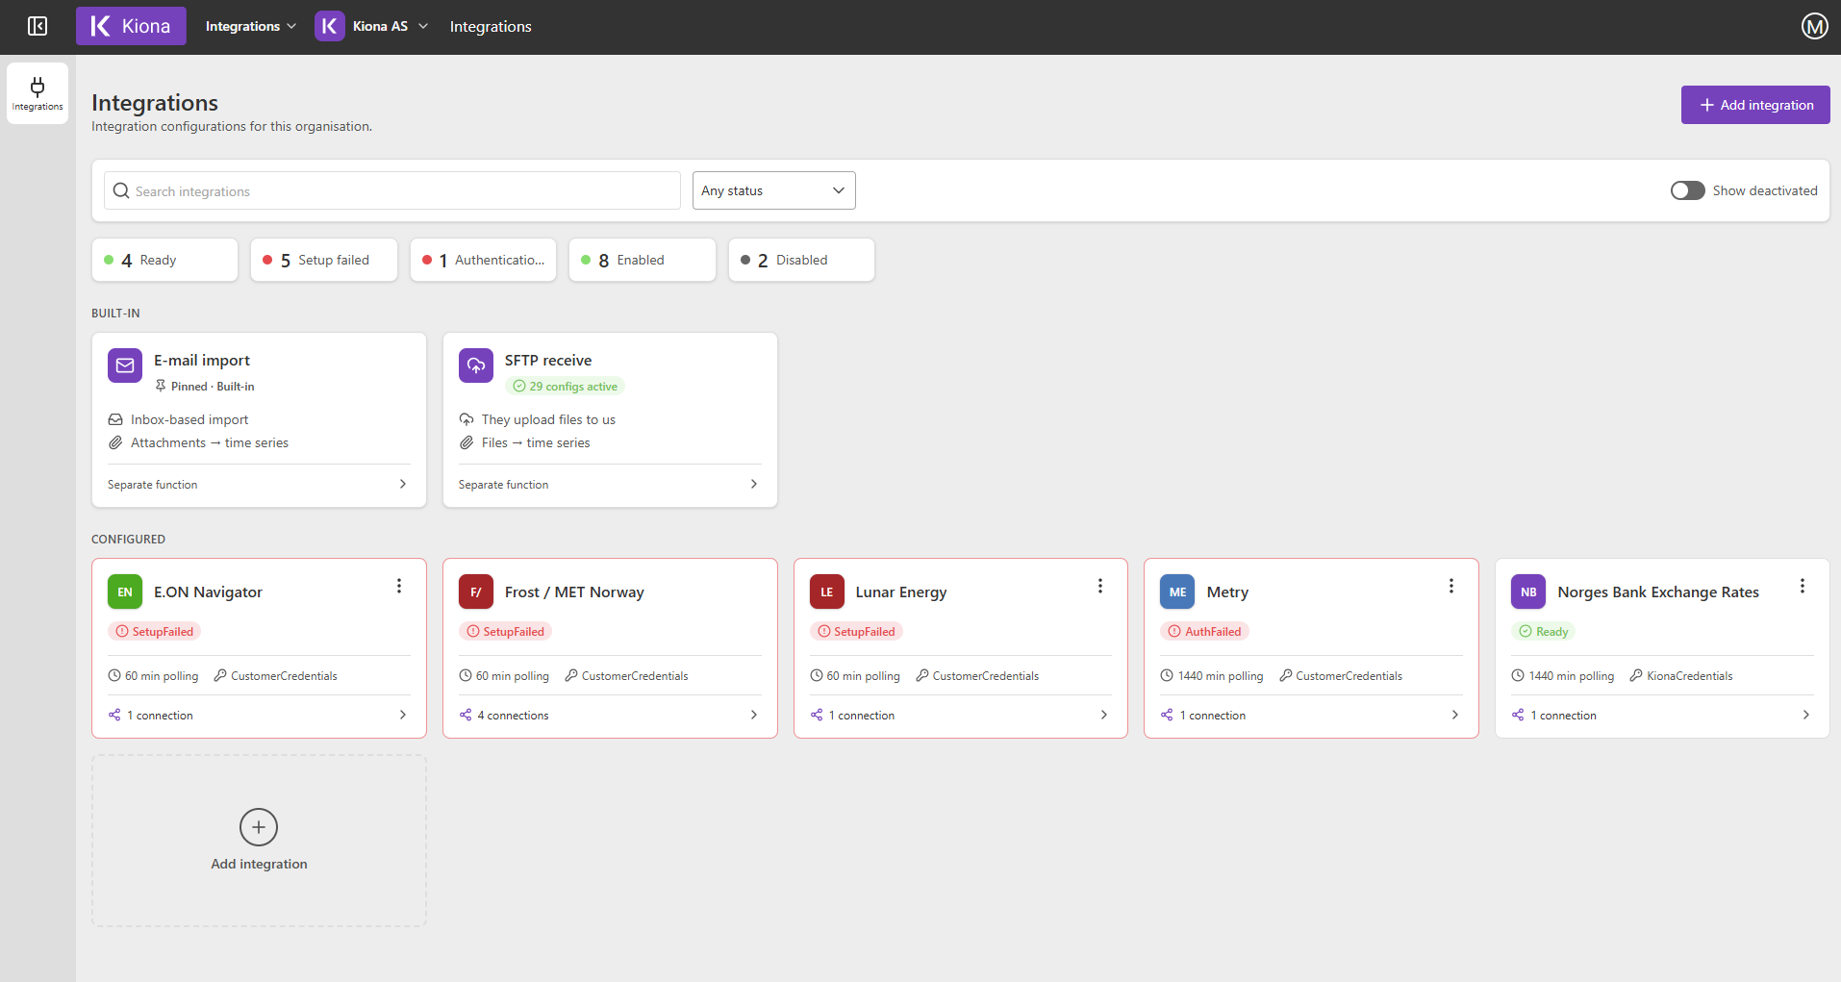Click the ME badge on Metry card

(x=1177, y=592)
